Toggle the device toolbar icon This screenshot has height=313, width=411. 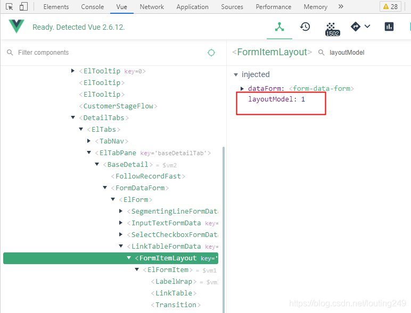click(x=23, y=7)
